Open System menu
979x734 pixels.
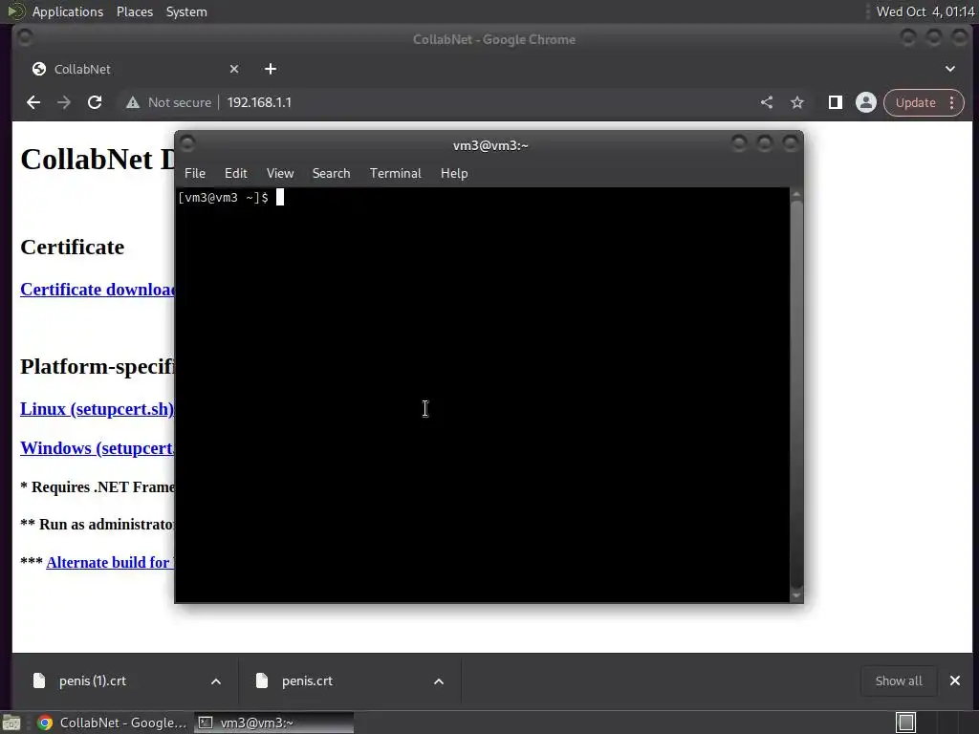pos(186,11)
